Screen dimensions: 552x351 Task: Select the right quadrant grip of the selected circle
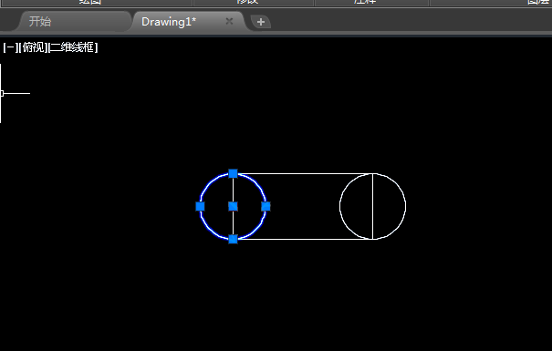coord(266,206)
